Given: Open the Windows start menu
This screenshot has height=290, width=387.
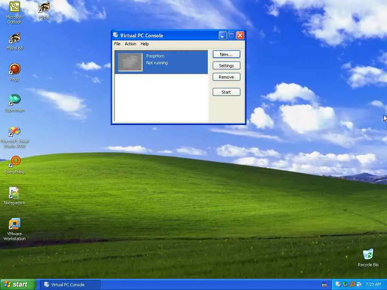Looking at the screenshot, I should coord(18,285).
